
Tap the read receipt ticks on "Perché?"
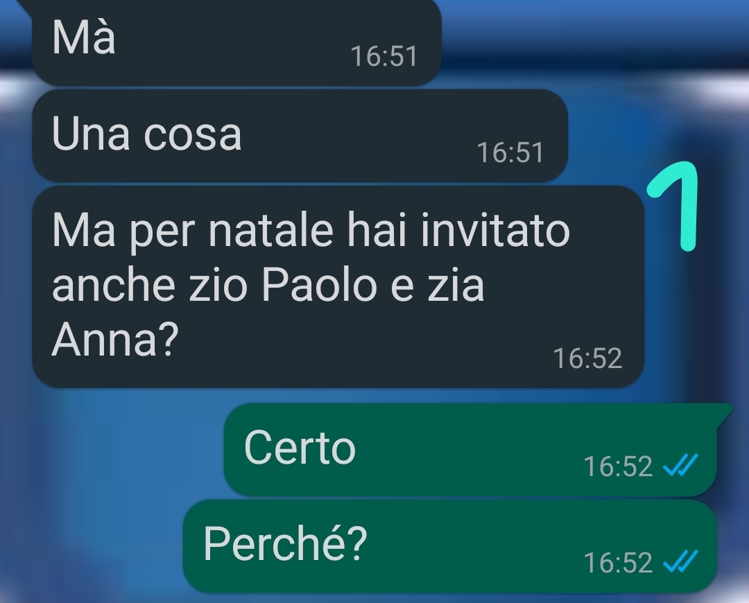681,561
